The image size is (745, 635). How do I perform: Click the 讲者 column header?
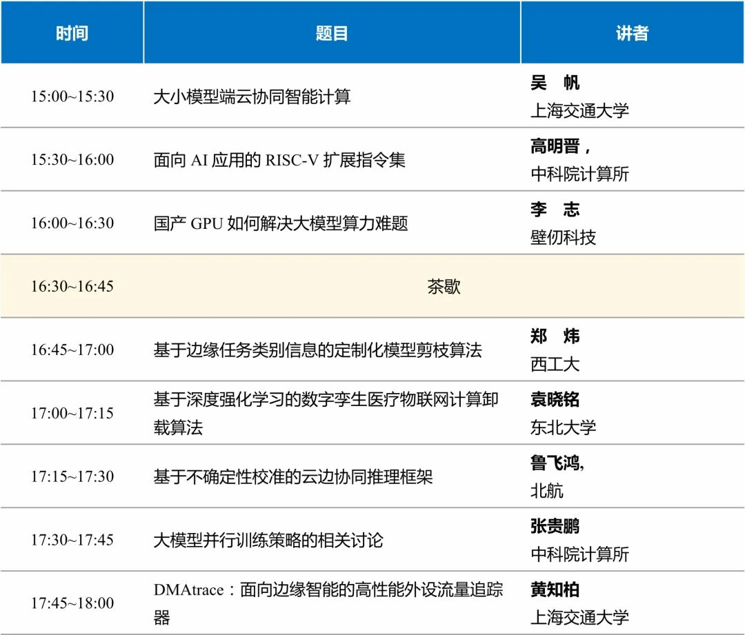pos(632,33)
